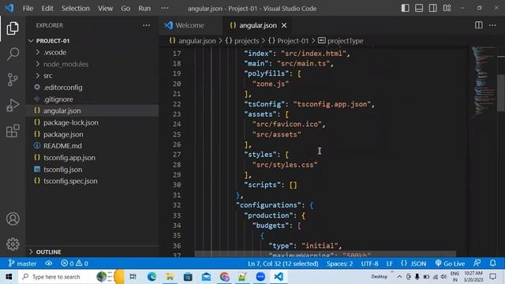Expand the src folder

coord(92,76)
